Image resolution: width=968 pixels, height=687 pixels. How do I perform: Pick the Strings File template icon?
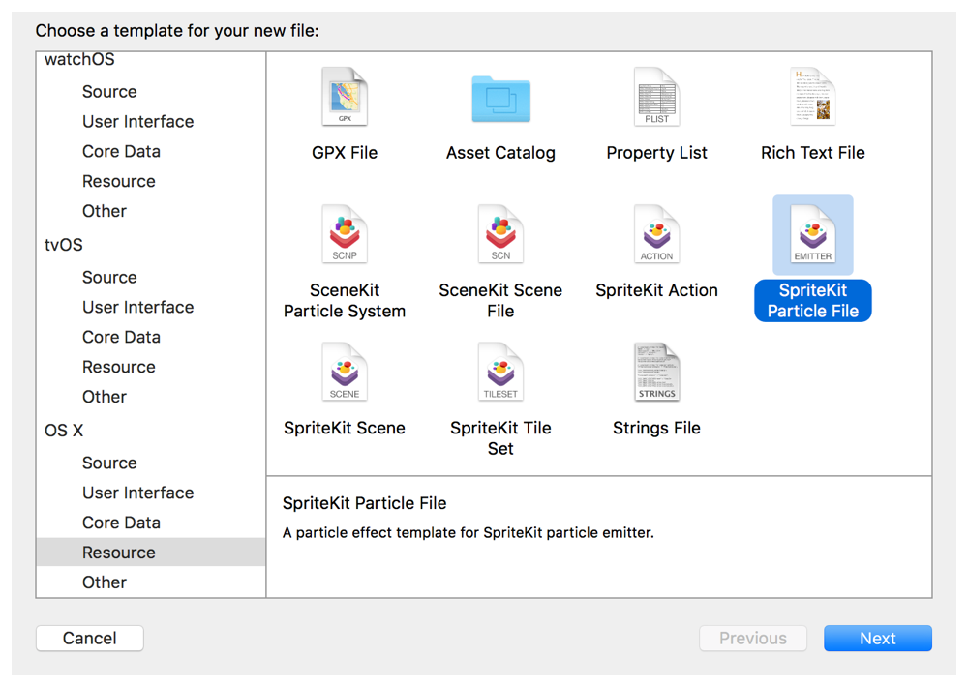pos(656,373)
